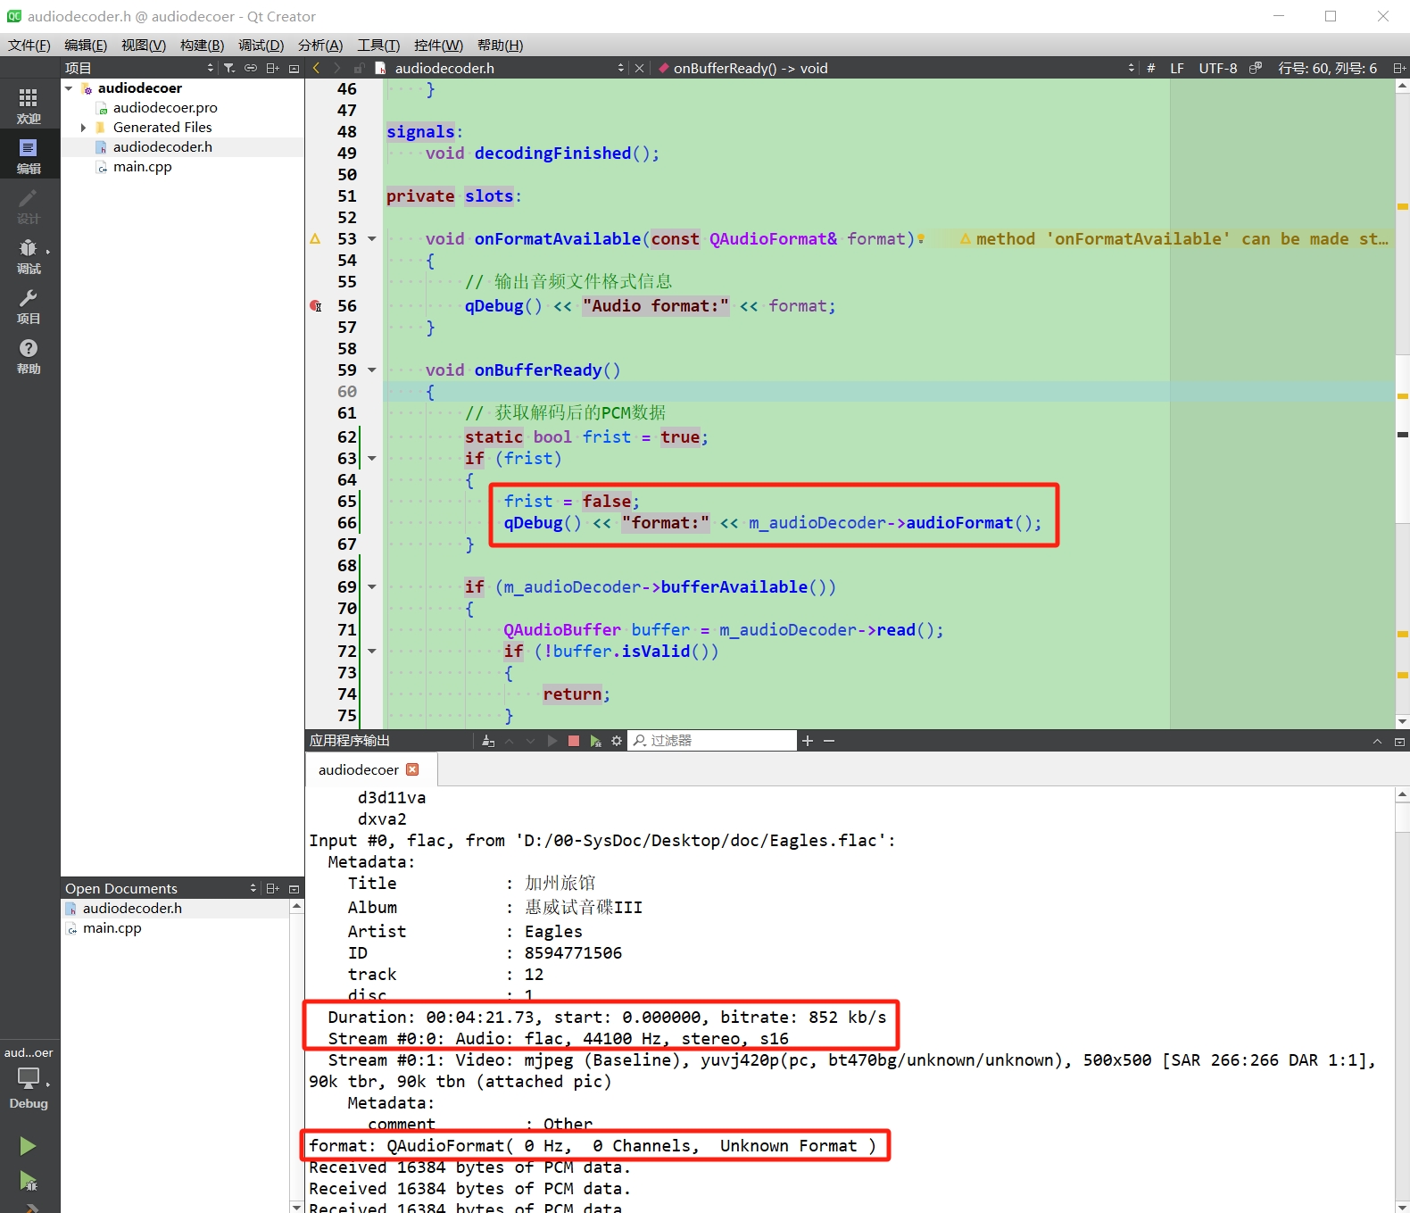Open the audiodecoder.h document selector dropdown
The image size is (1410, 1213).
[x=501, y=68]
